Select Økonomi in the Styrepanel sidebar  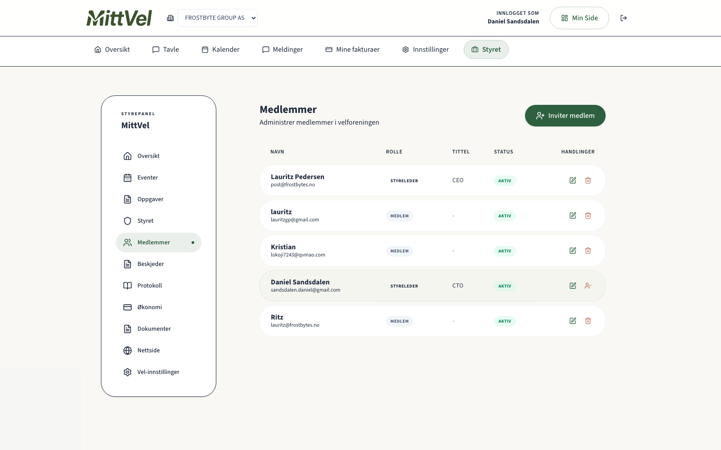(149, 307)
